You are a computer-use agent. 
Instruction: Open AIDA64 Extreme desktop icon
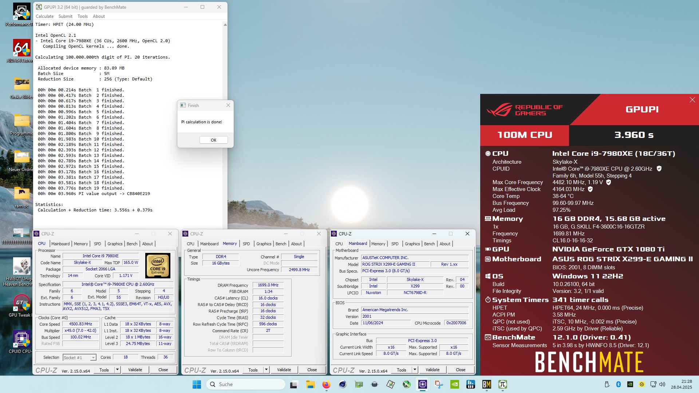pyautogui.click(x=22, y=51)
